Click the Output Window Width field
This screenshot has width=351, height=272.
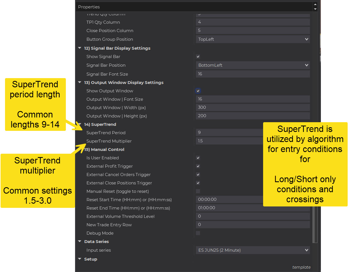pos(253,107)
